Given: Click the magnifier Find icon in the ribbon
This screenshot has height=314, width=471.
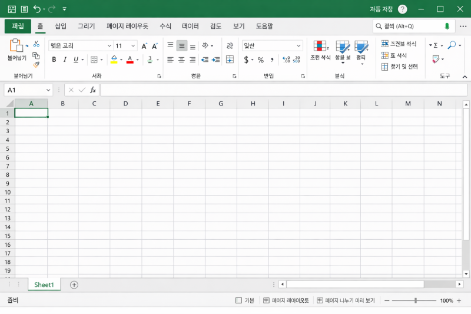Looking at the screenshot, I should click(452, 45).
